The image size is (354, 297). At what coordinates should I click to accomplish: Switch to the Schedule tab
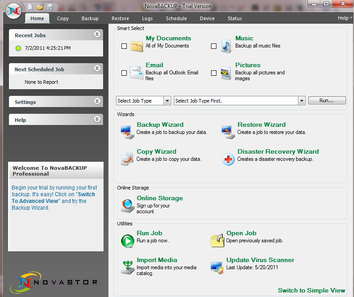click(x=176, y=18)
